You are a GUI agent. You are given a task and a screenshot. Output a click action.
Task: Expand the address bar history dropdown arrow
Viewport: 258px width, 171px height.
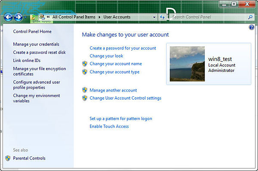pos(154,17)
